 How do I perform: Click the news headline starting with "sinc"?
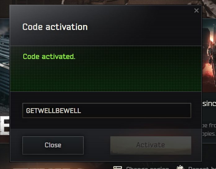[209, 104]
